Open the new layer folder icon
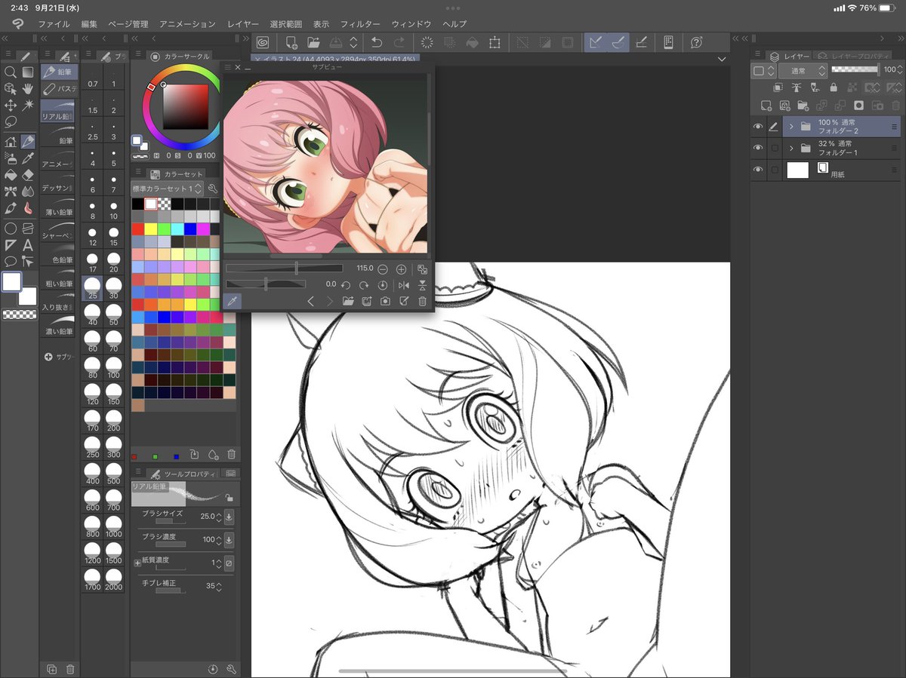Viewport: 906px width, 678px height. tap(803, 106)
